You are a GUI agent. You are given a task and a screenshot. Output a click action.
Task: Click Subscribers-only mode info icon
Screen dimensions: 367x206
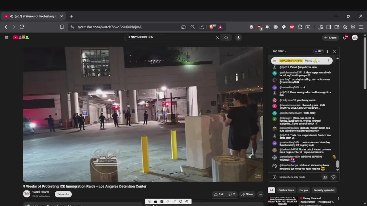coord(274,177)
